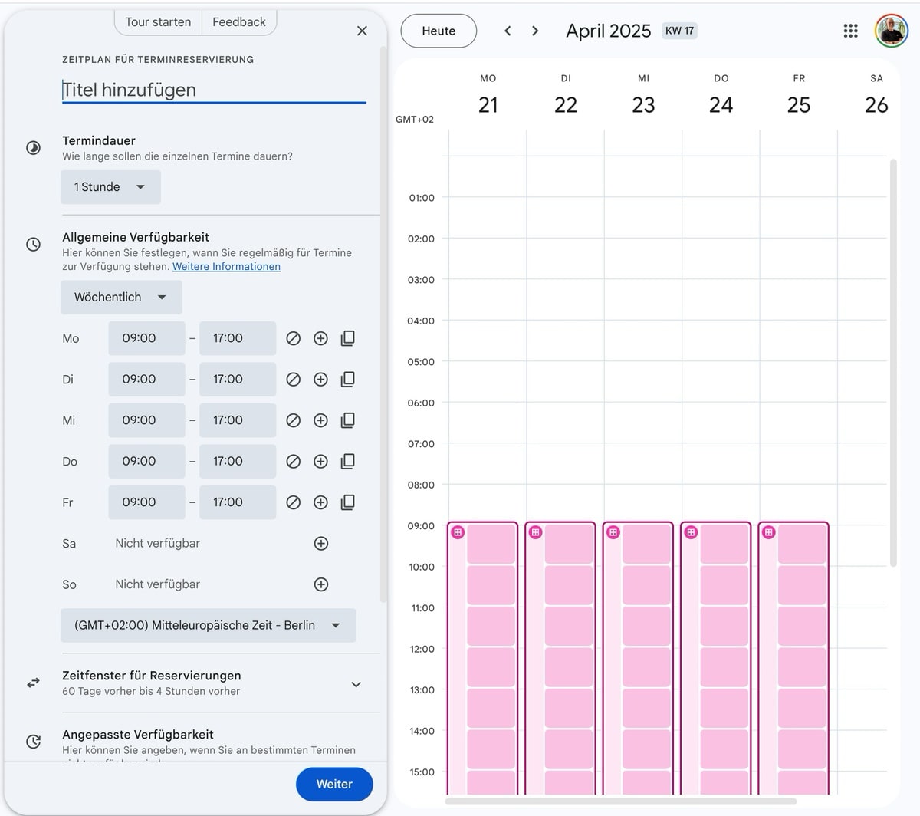Screen dimensions: 920x816
Task: Click the 'Weiter' button
Action: pyautogui.click(x=334, y=784)
